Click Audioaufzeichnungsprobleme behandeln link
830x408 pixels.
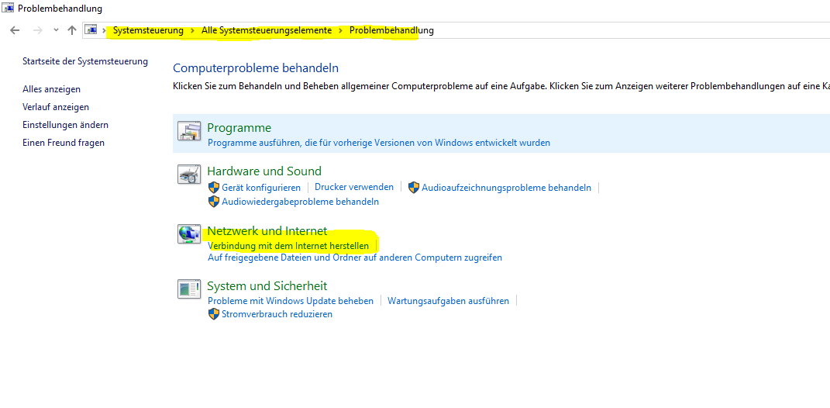[x=507, y=188]
